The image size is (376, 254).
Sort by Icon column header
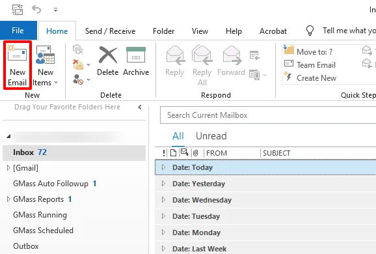tap(174, 153)
